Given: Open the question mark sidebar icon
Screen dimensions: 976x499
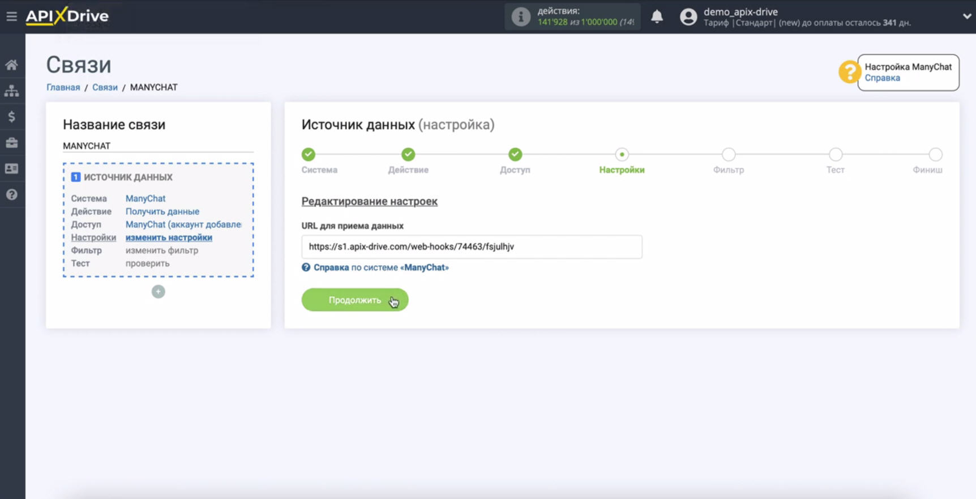Looking at the screenshot, I should click(x=11, y=195).
